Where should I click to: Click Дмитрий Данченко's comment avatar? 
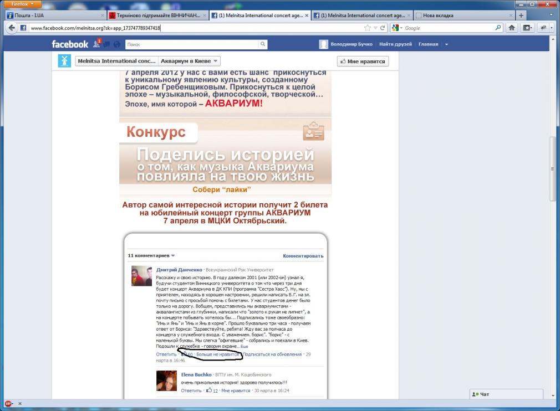(142, 276)
